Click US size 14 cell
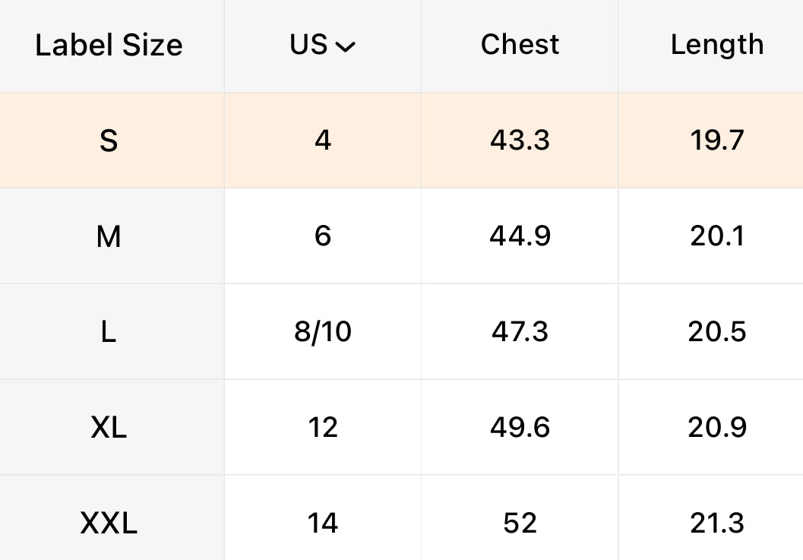 pyautogui.click(x=323, y=523)
